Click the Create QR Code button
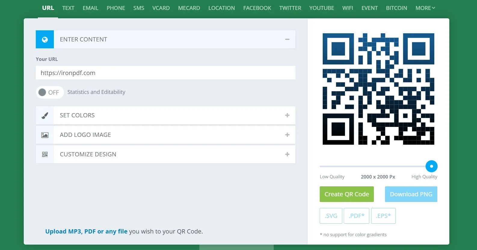The image size is (477, 250). coord(347,194)
